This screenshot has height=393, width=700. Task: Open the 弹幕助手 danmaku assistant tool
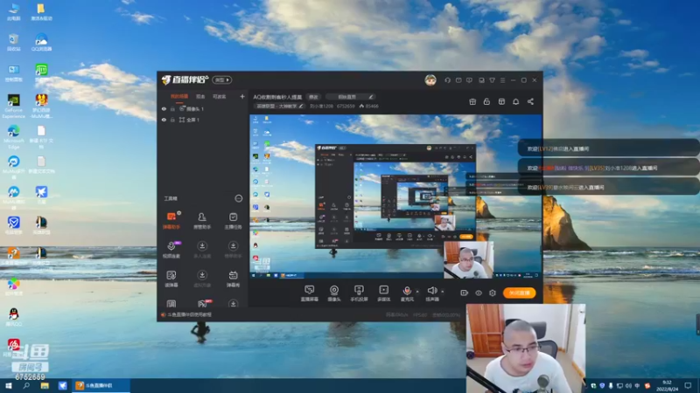(171, 221)
